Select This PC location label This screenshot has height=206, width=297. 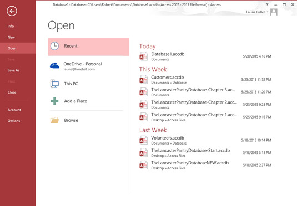click(x=71, y=84)
